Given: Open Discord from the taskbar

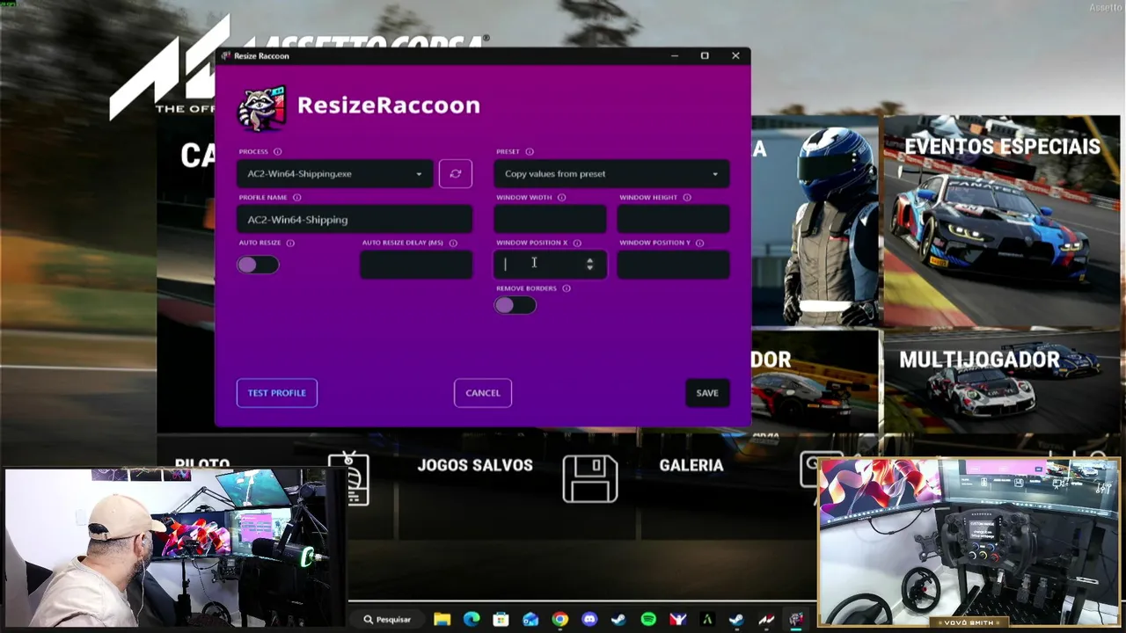Looking at the screenshot, I should [x=589, y=620].
